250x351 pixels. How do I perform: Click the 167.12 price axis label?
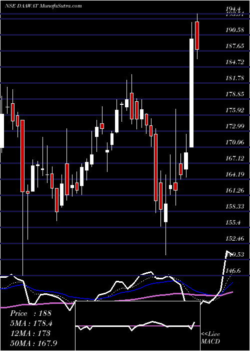click(x=234, y=158)
